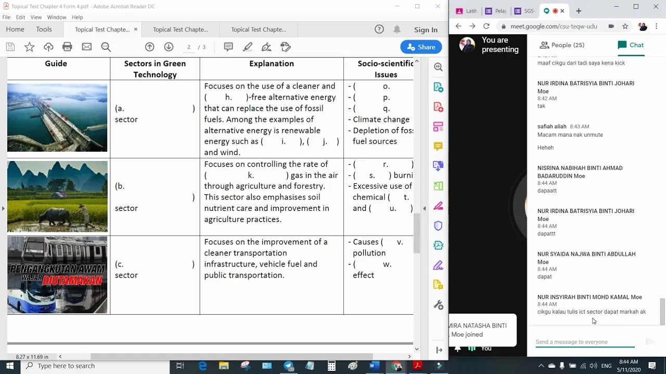The image size is (666, 374).
Task: Click the blue Share button
Action: 421,47
